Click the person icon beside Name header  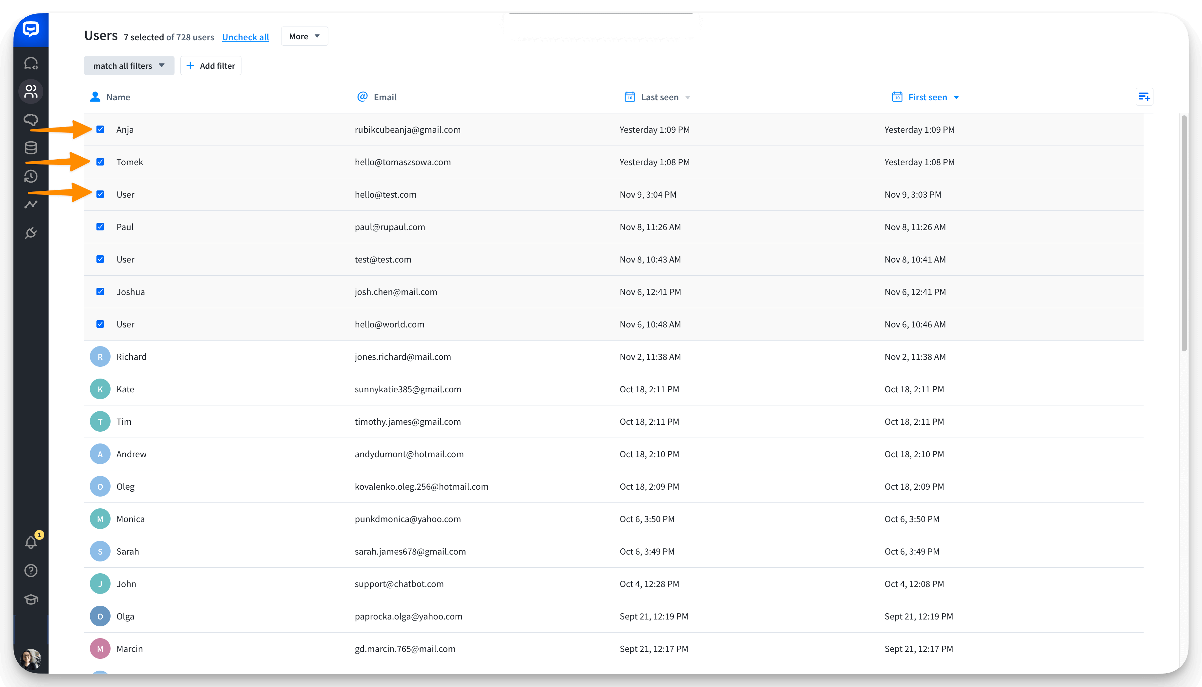95,97
